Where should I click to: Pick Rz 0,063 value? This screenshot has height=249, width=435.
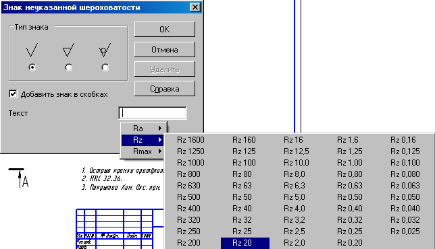[405, 186]
